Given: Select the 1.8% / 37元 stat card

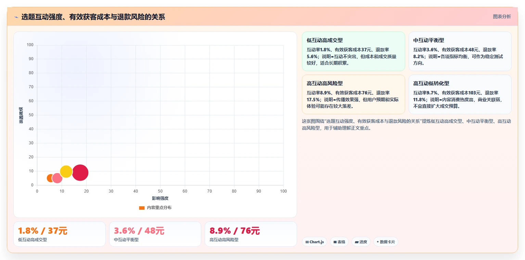Looking at the screenshot, I should point(60,234).
